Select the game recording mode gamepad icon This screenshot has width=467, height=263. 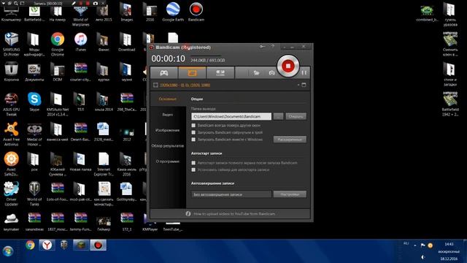click(x=164, y=73)
